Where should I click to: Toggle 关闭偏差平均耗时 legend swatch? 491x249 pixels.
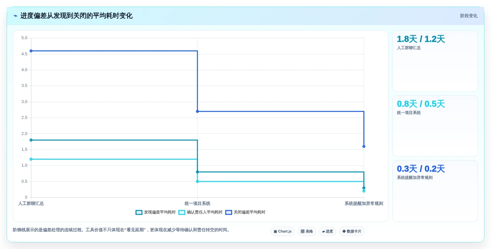click(229, 212)
